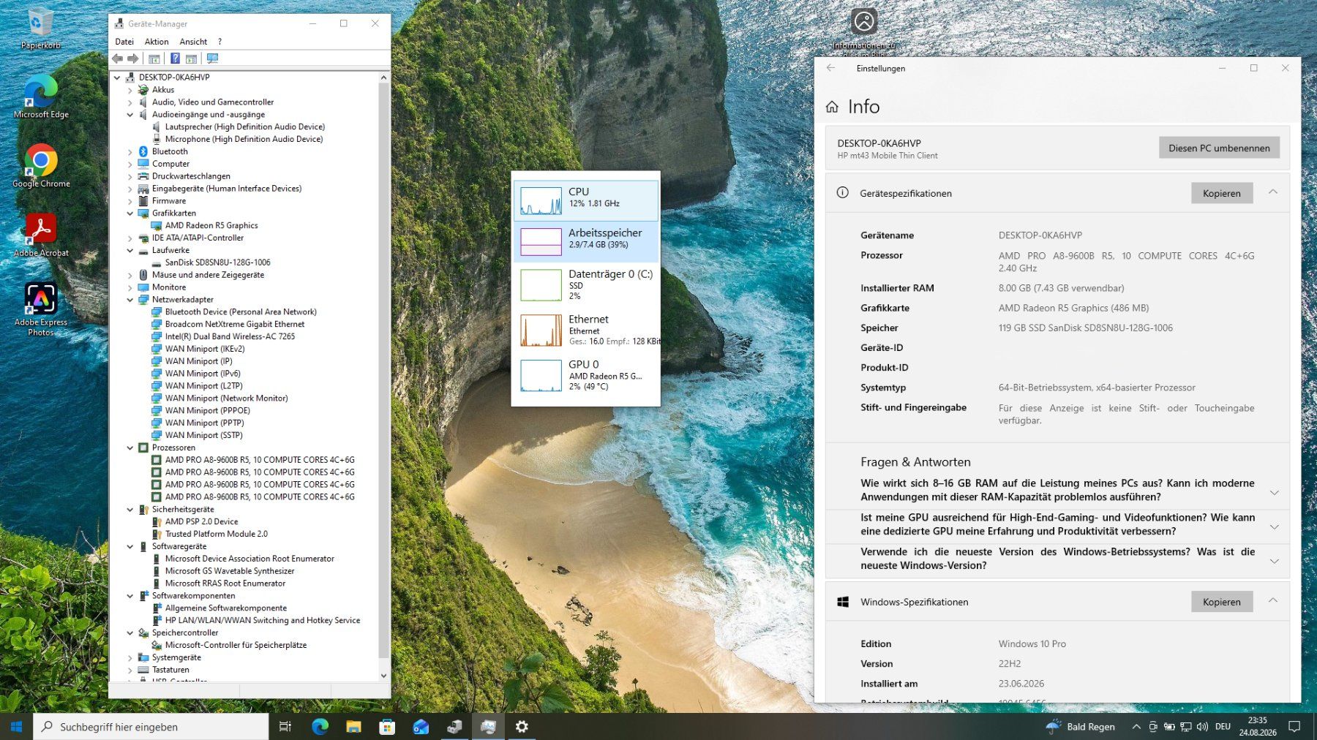Switch to Einstellungen via taskbar gear icon
This screenshot has width=1317, height=740.
[522, 726]
